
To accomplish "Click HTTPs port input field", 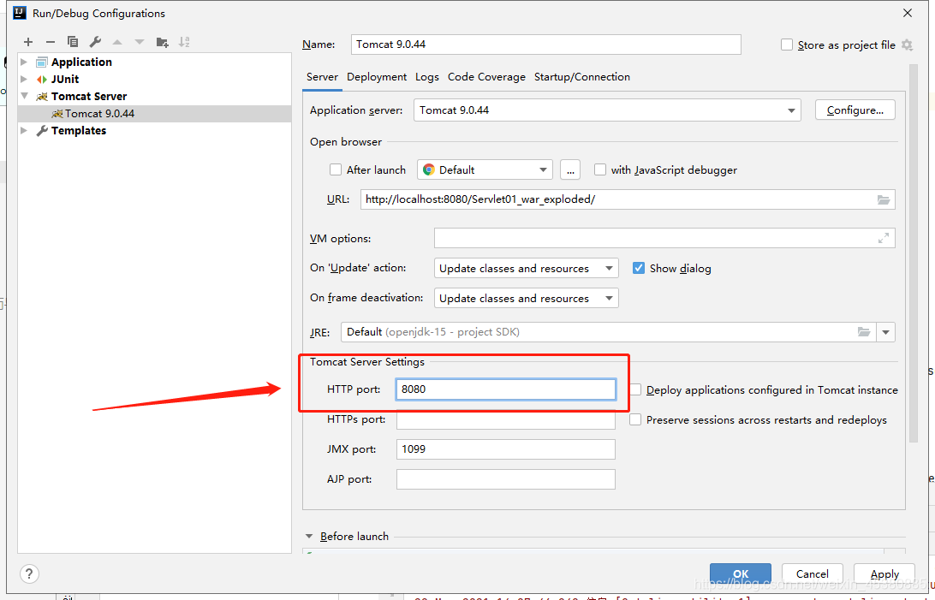I will point(506,419).
